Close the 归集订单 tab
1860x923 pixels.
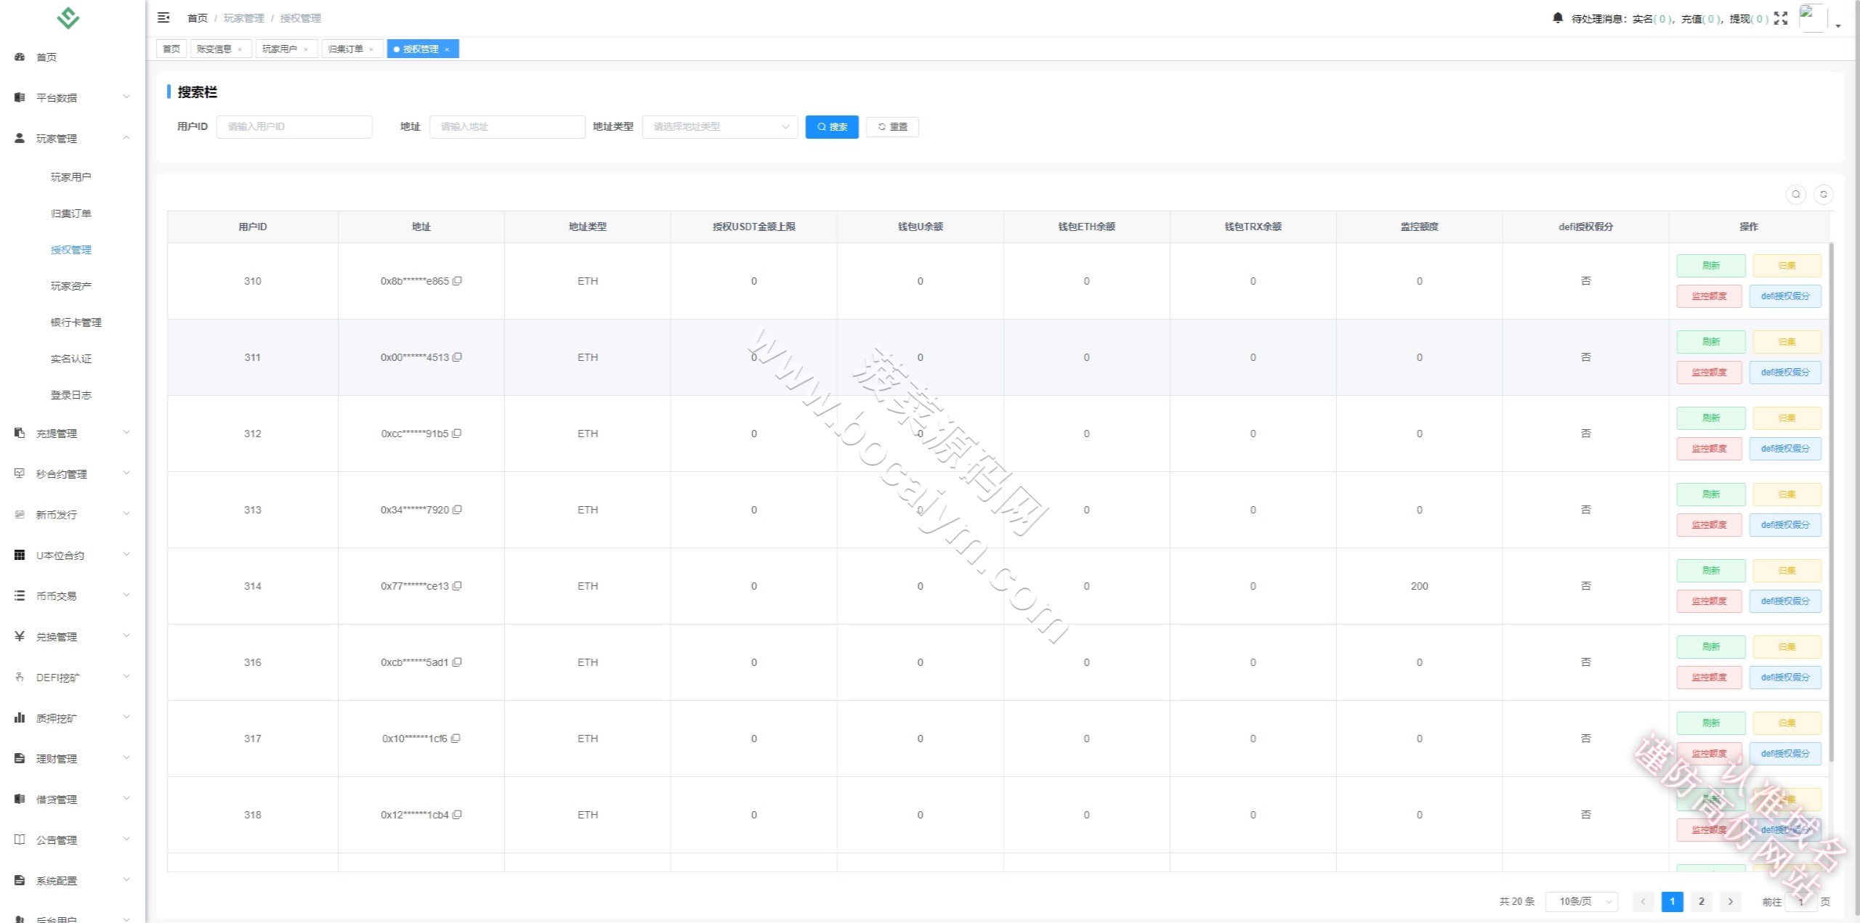pos(371,49)
